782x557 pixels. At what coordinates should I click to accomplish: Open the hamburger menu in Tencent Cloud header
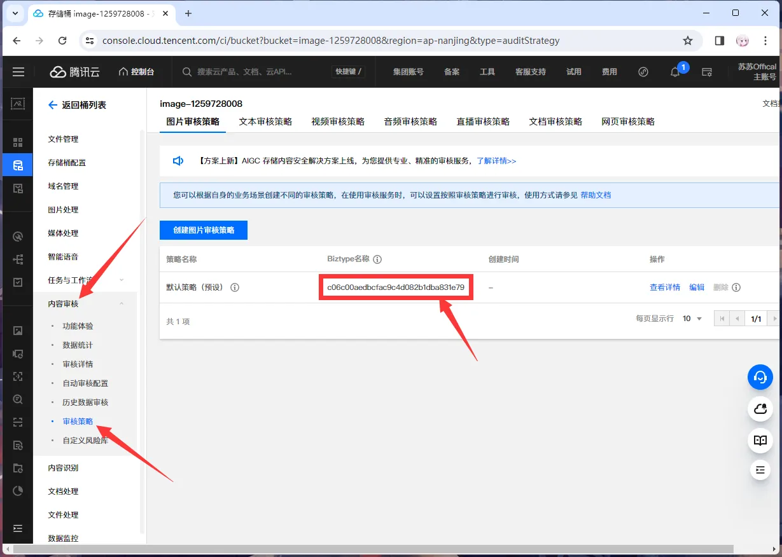tap(18, 72)
